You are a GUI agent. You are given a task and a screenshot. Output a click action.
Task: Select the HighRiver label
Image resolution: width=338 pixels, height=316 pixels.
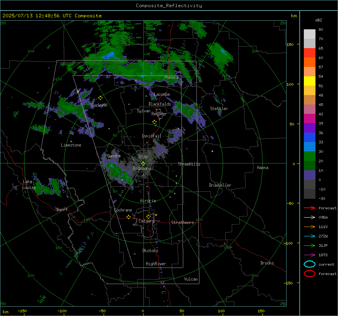(156, 264)
